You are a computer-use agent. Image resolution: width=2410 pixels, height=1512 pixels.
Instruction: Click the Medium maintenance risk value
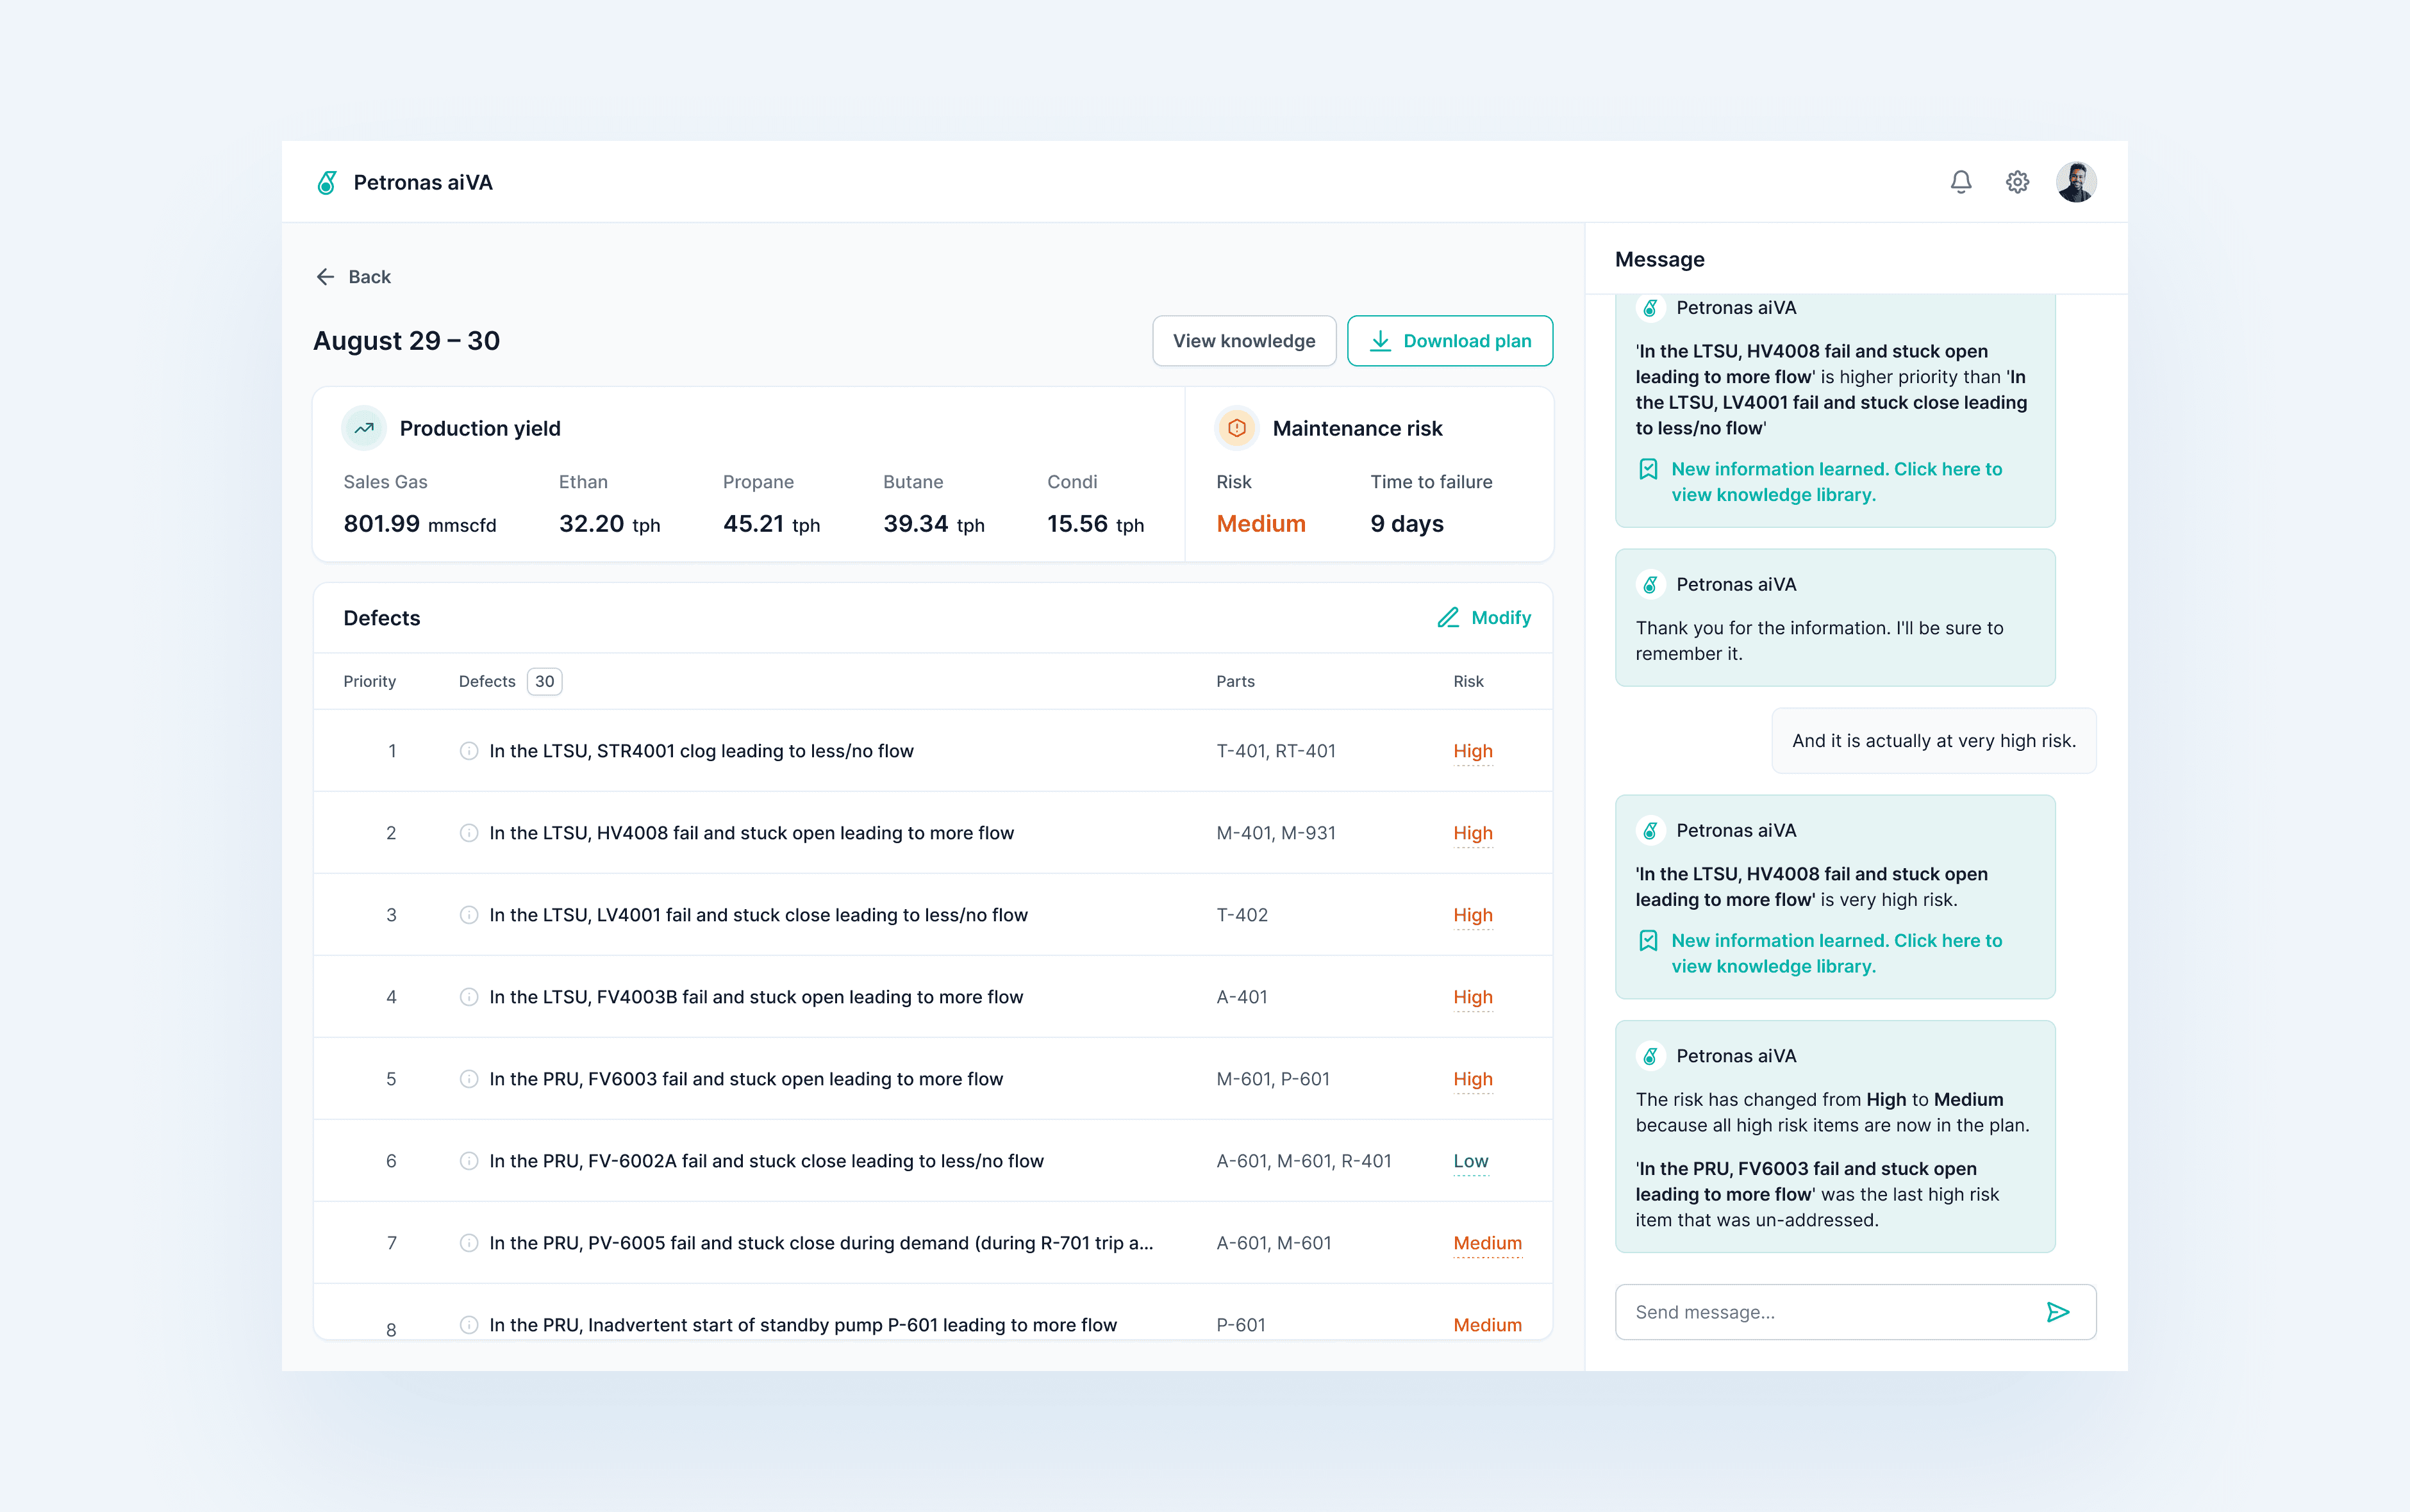(1261, 524)
